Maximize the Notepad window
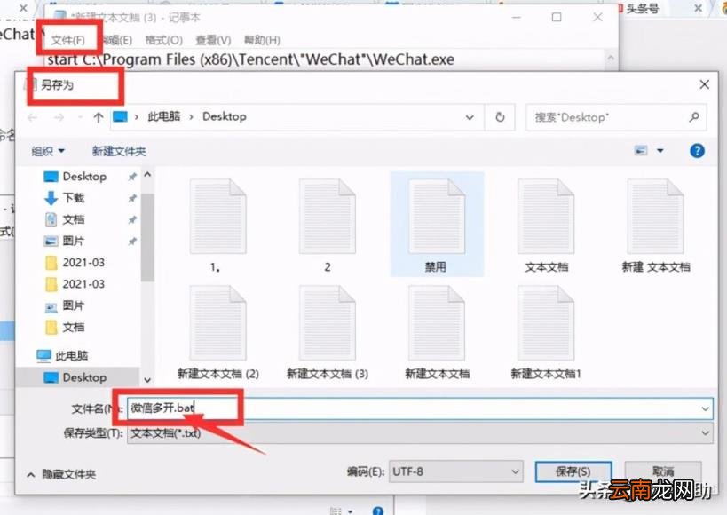 [x=557, y=17]
